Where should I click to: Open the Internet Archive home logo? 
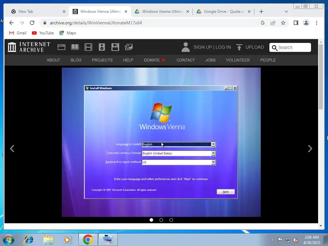click(x=29, y=47)
